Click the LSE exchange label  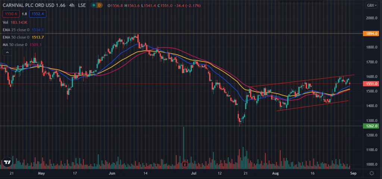click(81, 5)
